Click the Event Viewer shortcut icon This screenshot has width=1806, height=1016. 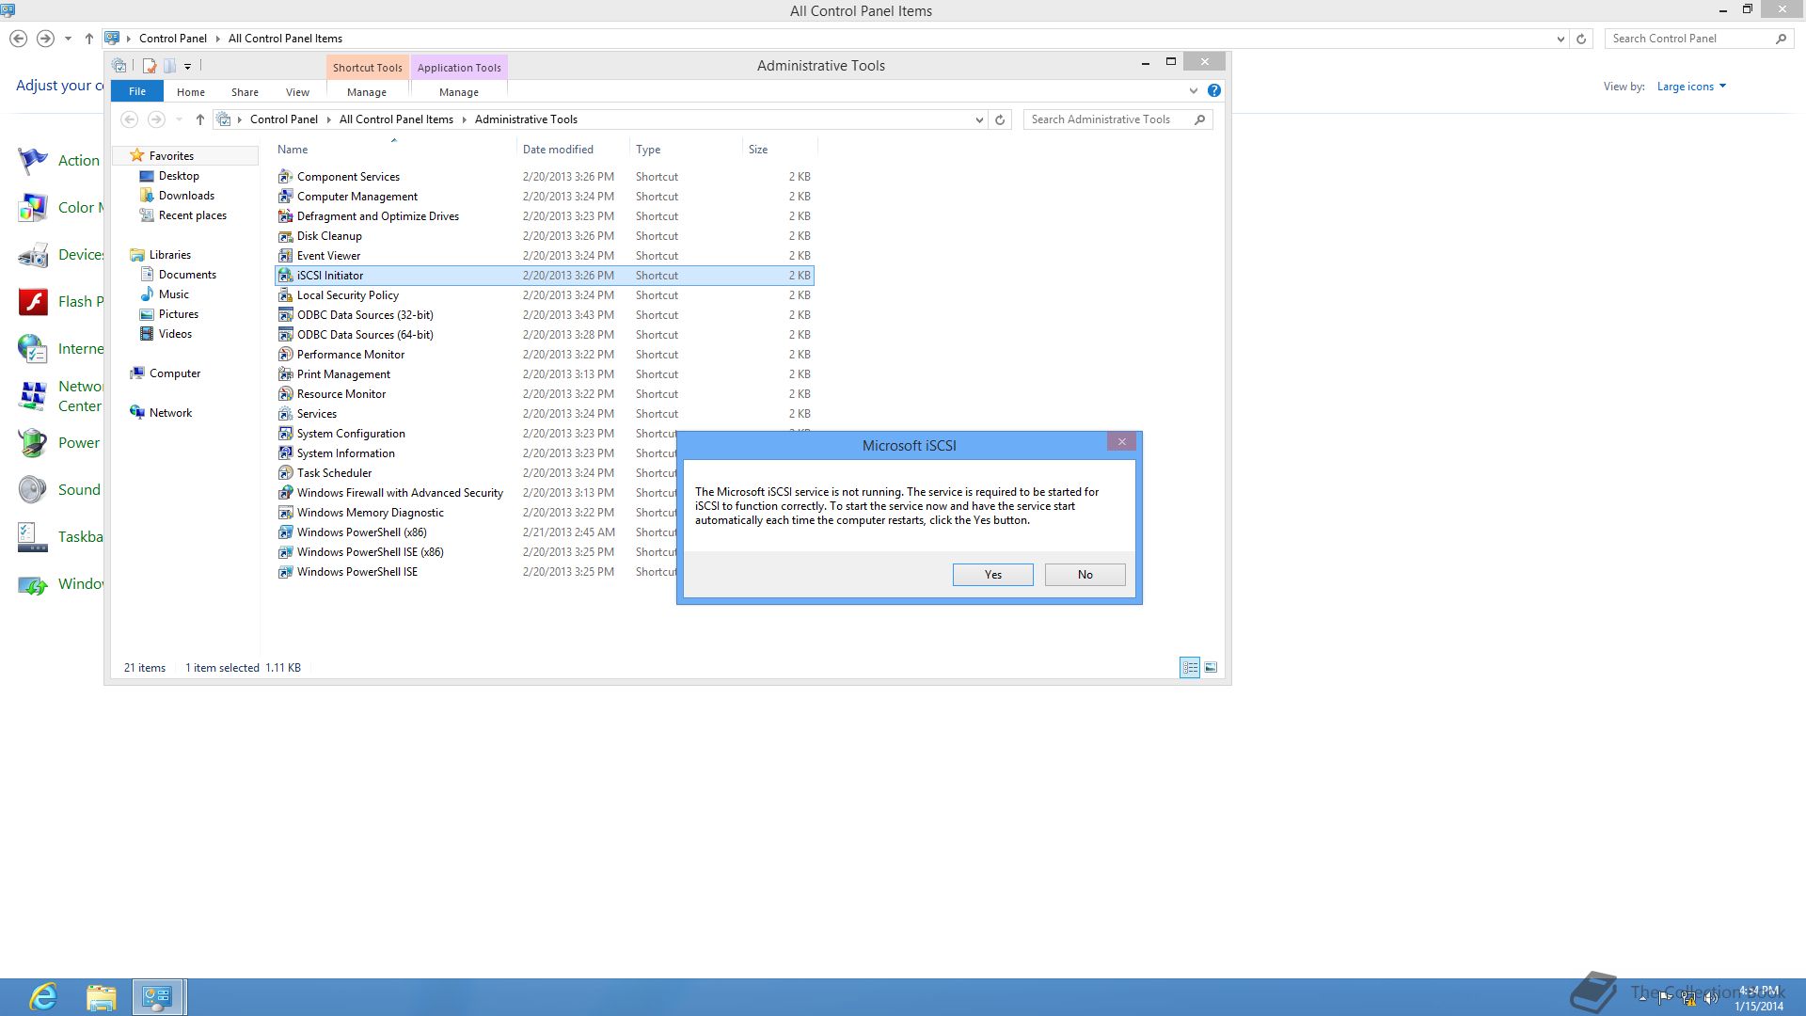tap(285, 256)
